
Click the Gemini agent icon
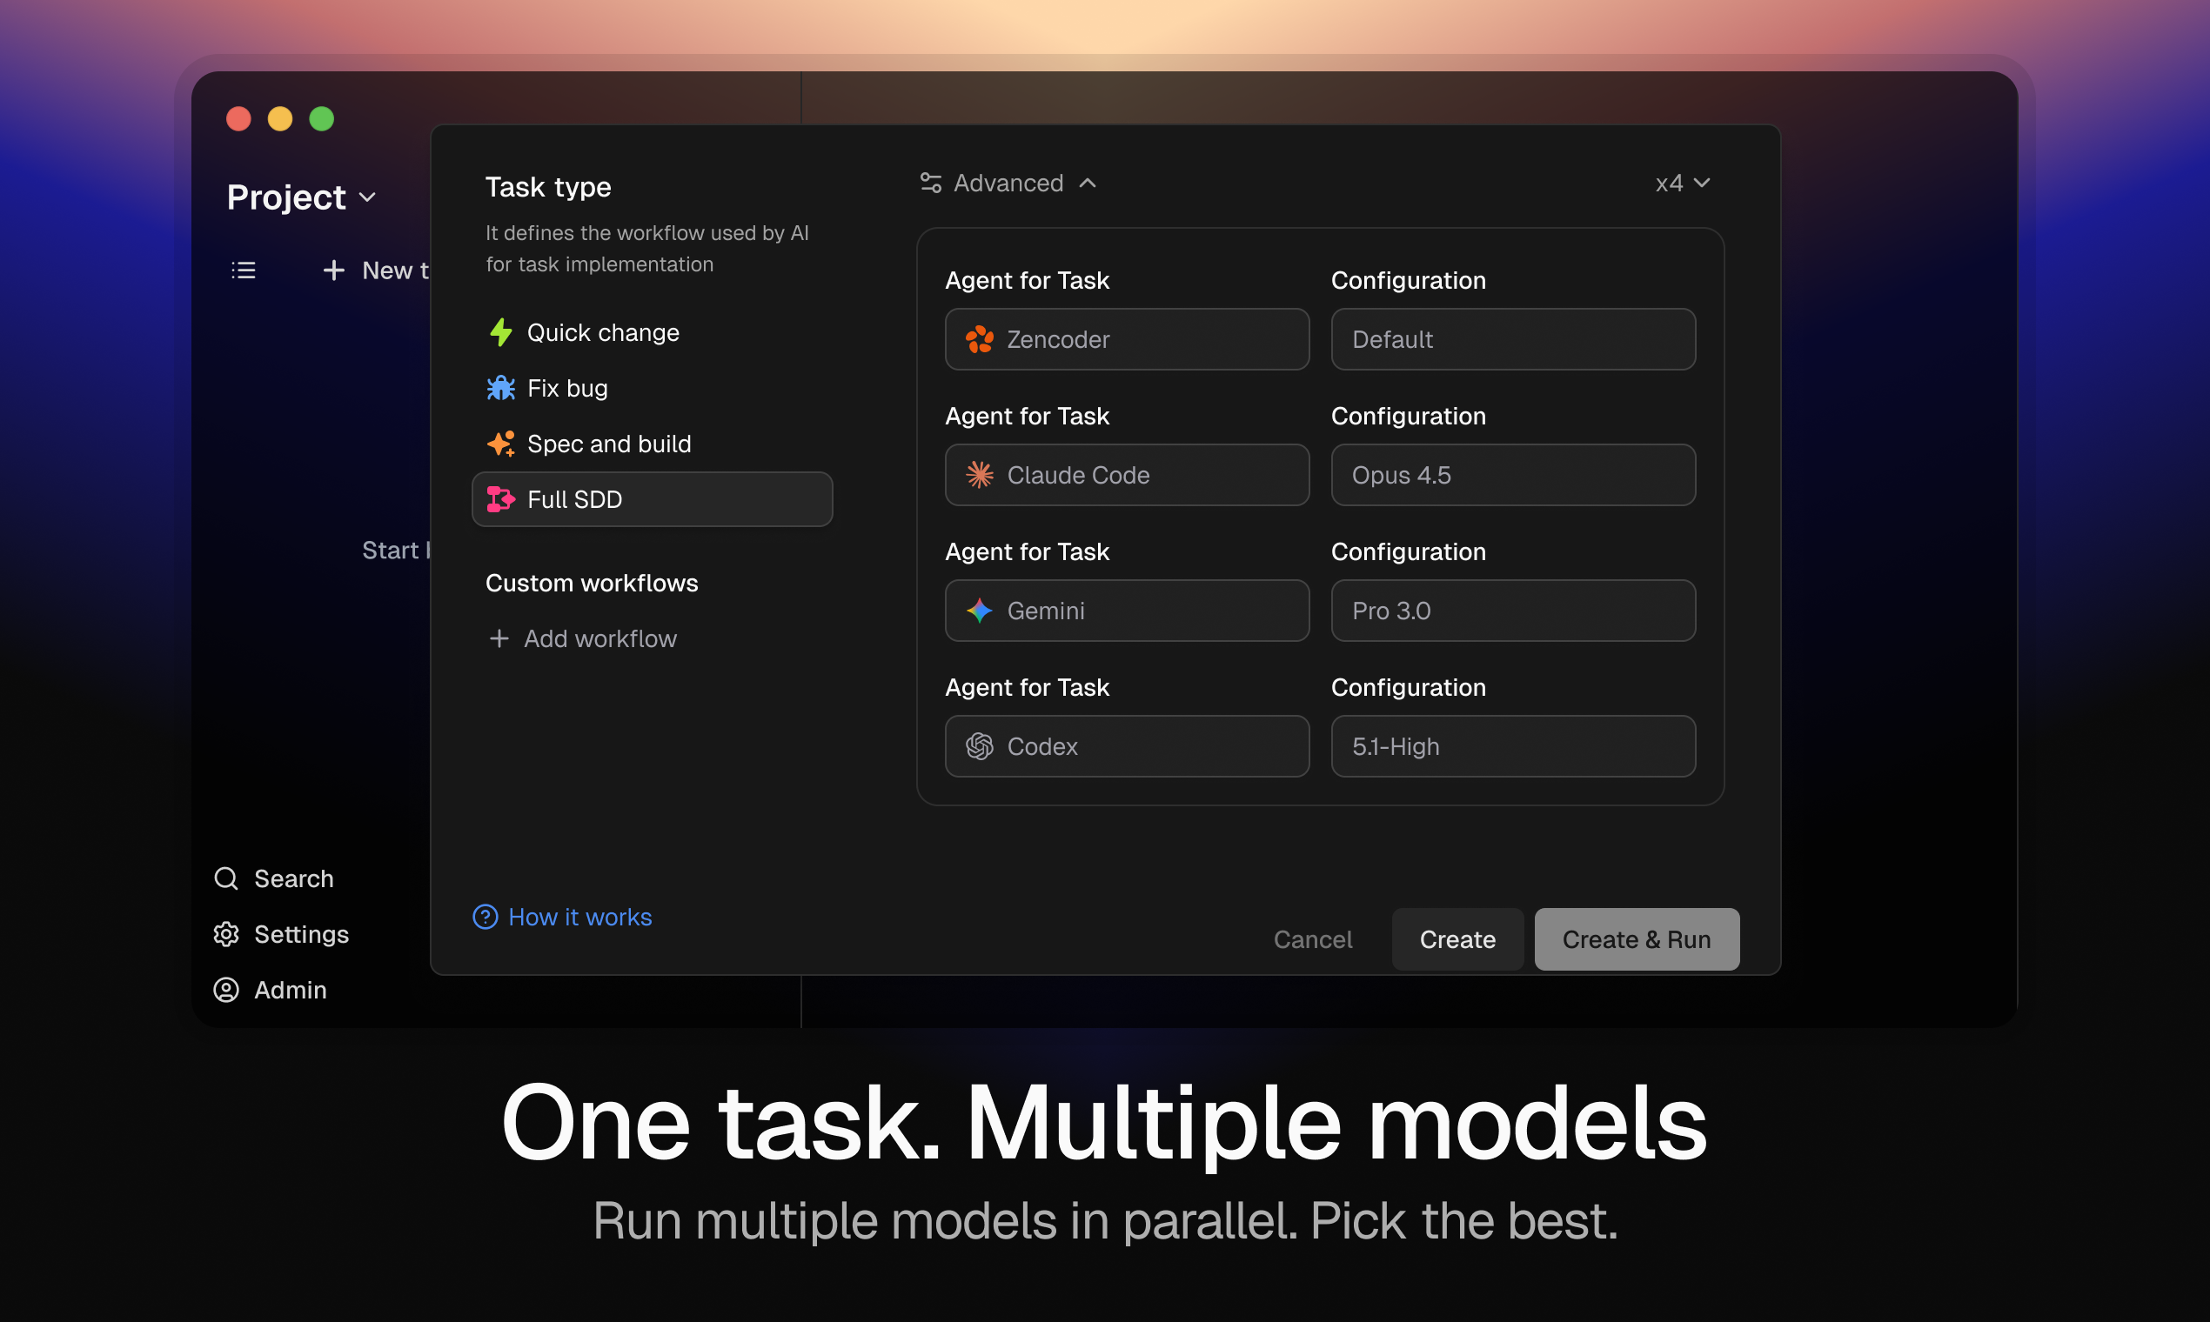(980, 611)
